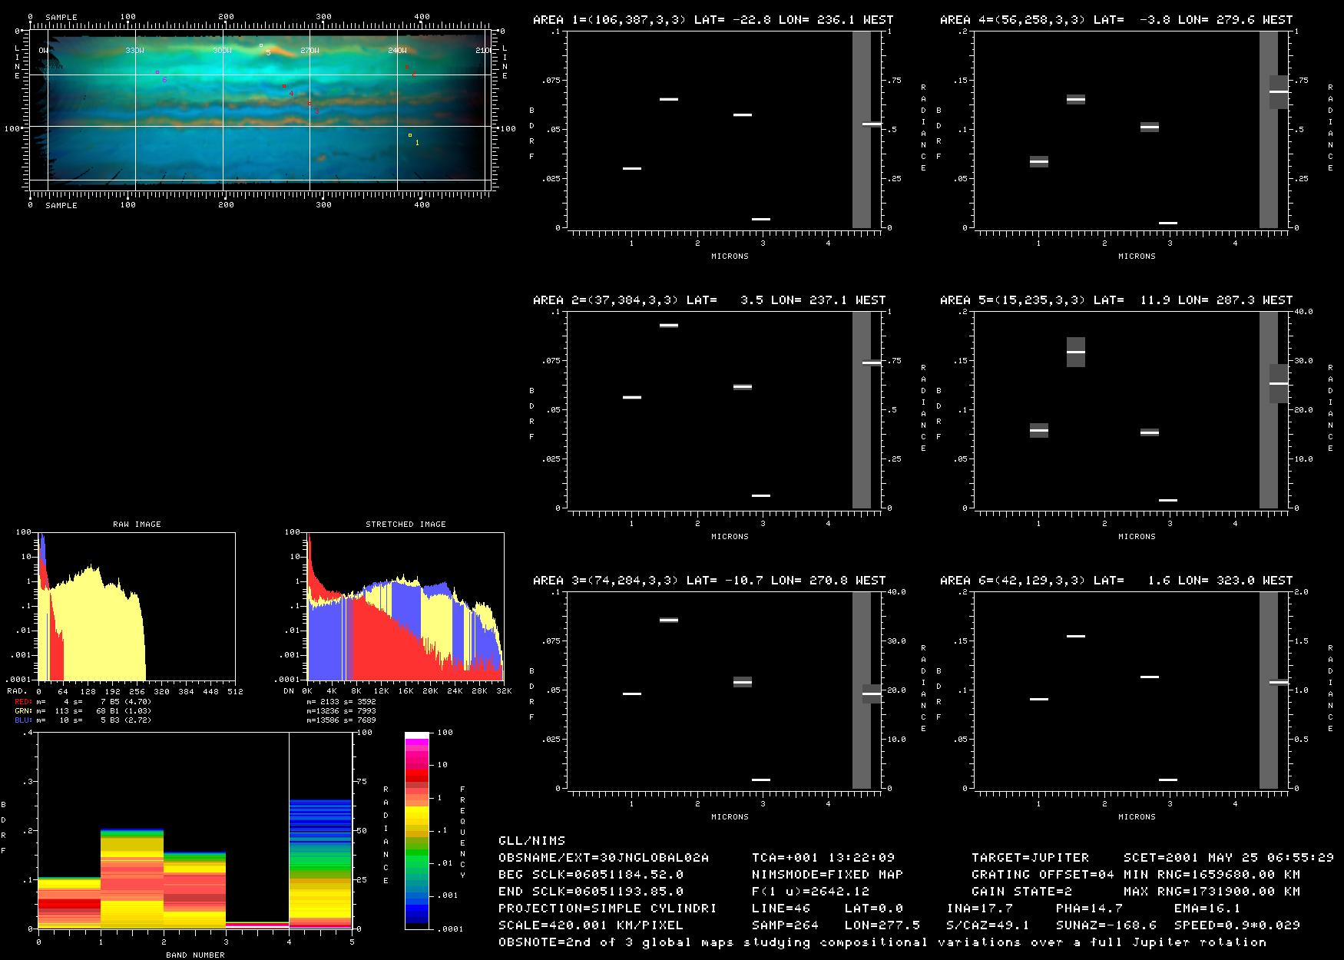Click the "SCALE=420.001 KM/PIXEL" text
1344x960 pixels.
click(591, 925)
